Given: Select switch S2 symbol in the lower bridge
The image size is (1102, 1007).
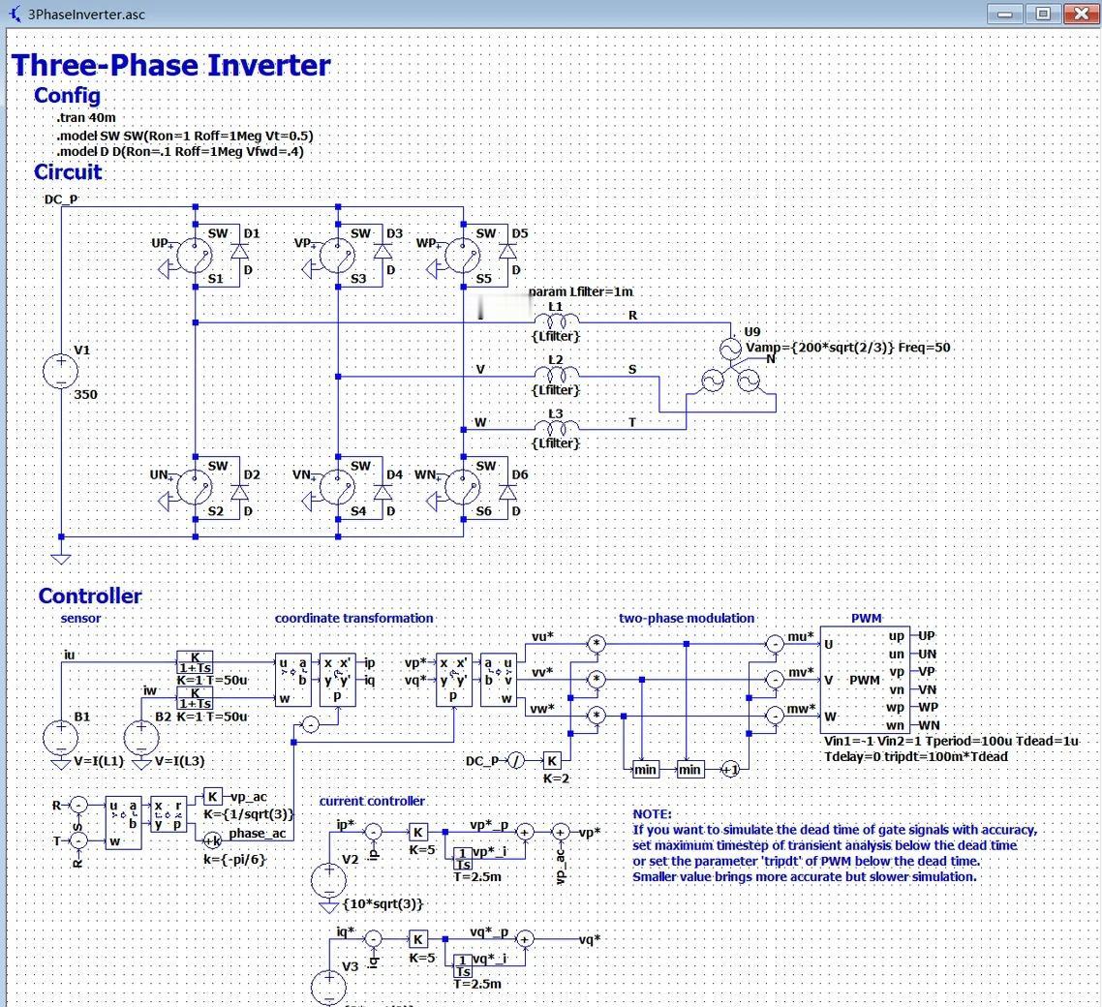Looking at the screenshot, I should point(195,488).
